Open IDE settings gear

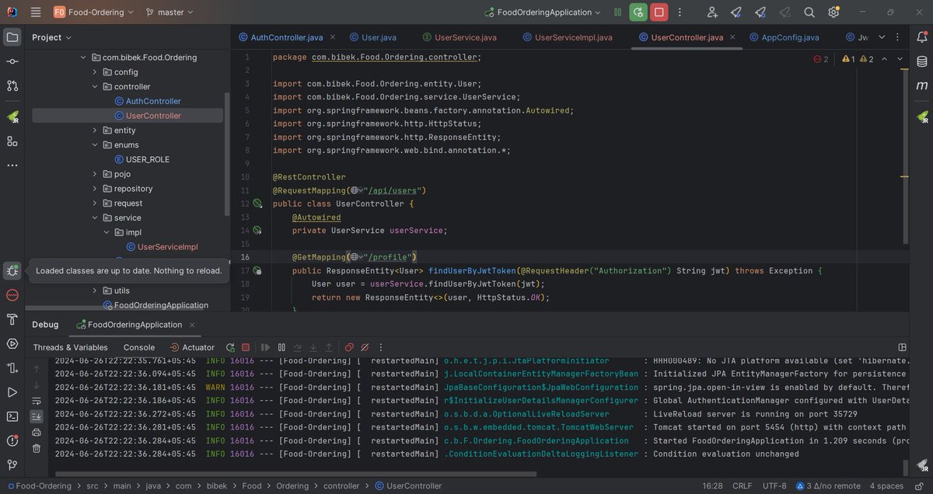pos(834,12)
